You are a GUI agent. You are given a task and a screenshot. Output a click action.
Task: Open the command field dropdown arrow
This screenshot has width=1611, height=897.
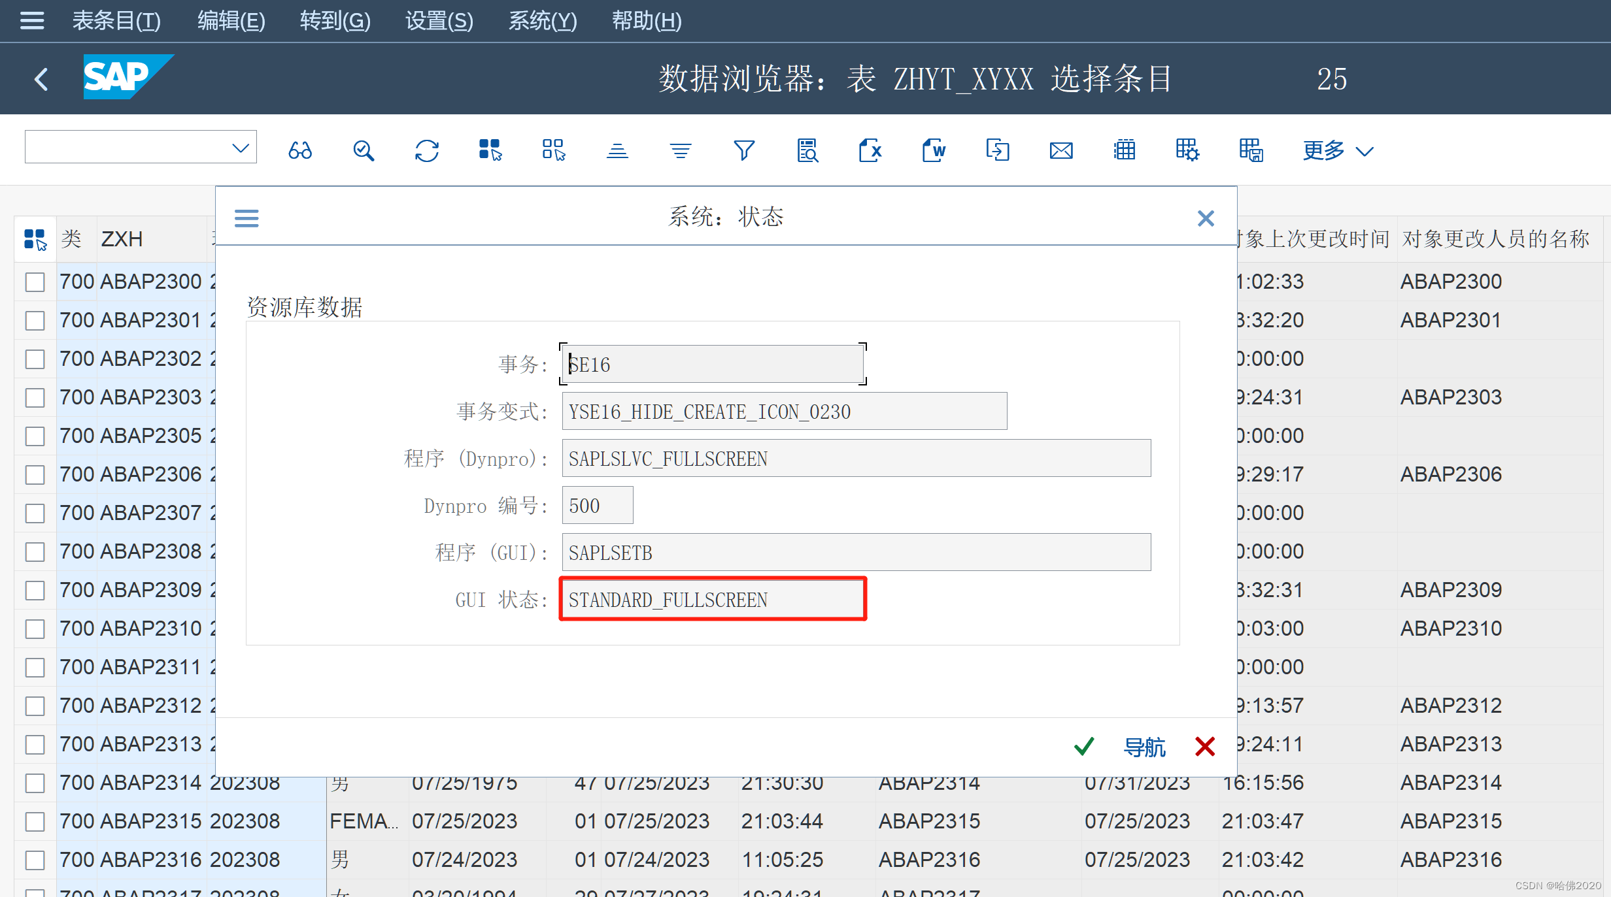pyautogui.click(x=241, y=148)
